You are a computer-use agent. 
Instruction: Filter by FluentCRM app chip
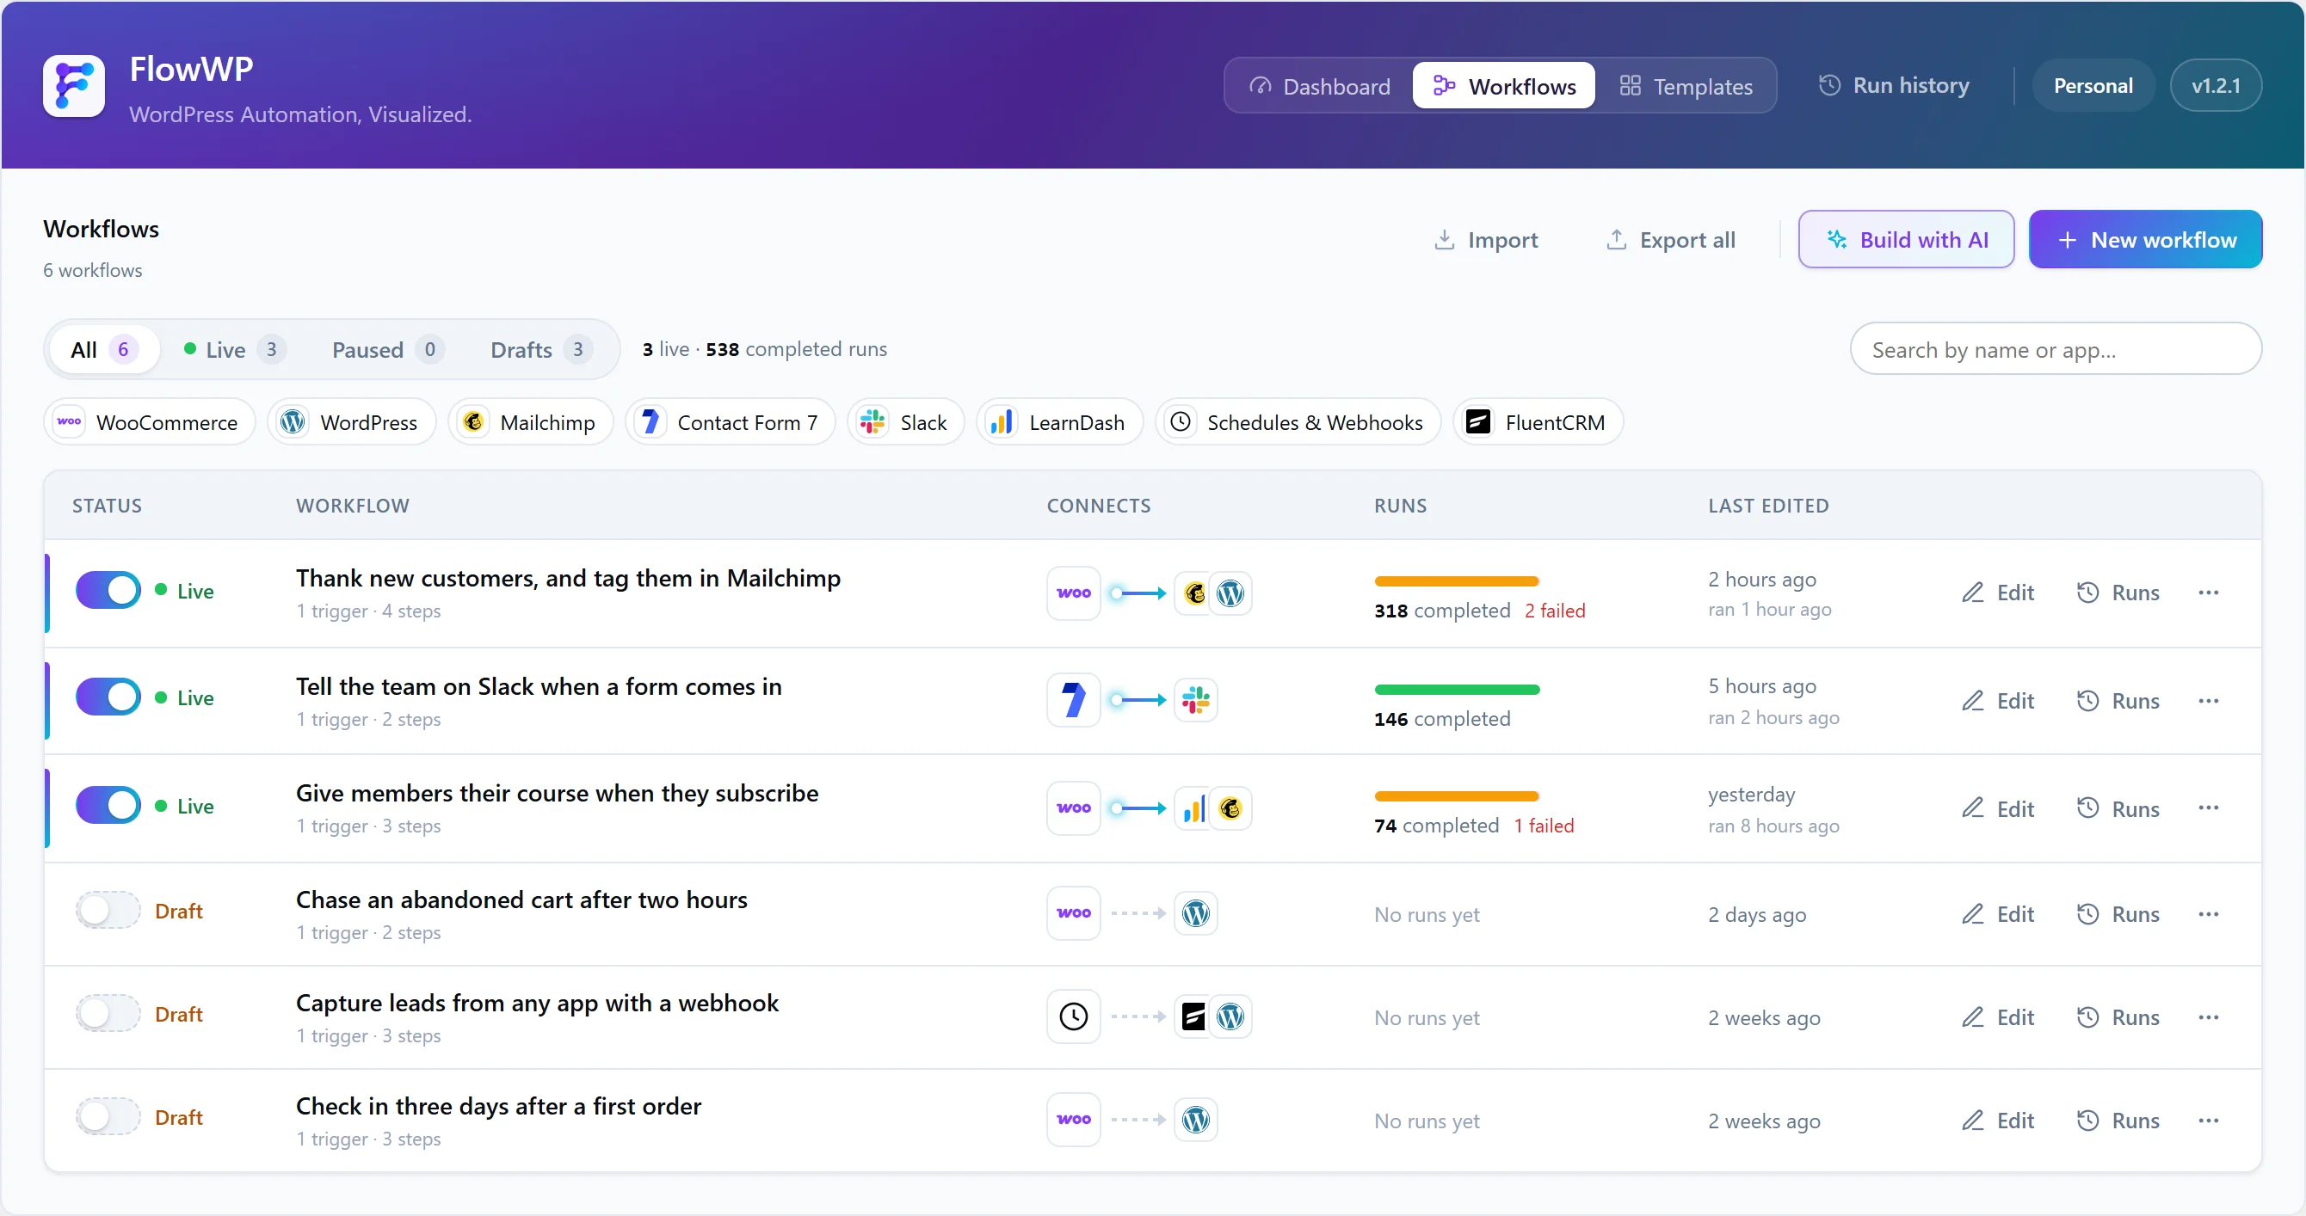pyautogui.click(x=1538, y=422)
